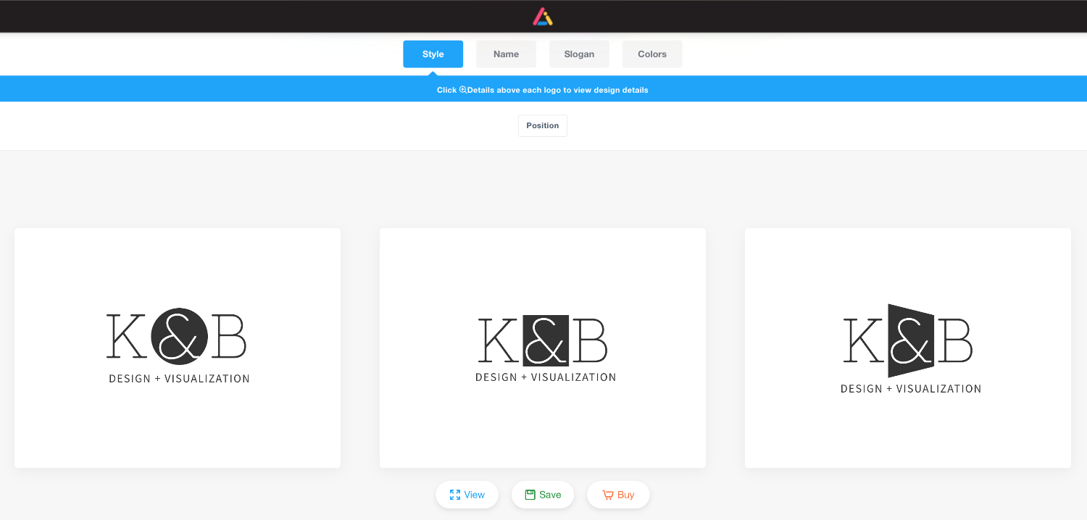Screen dimensions: 1087x520
Task: Click the colorful triangle app logo
Action: pos(543,17)
